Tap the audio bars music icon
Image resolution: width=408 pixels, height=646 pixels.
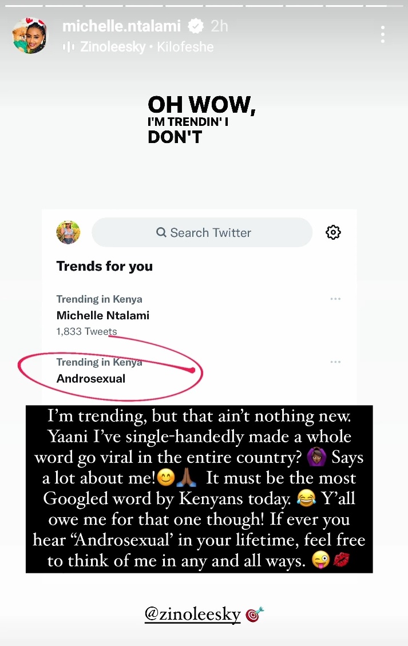(x=69, y=47)
